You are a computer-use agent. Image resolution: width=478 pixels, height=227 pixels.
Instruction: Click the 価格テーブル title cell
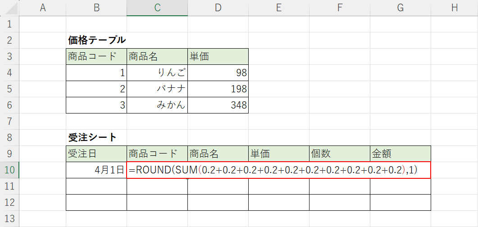(96, 40)
